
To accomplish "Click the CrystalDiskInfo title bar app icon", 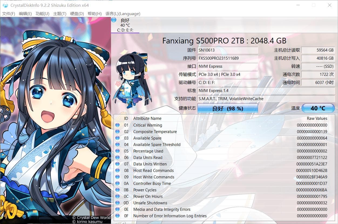I will pyautogui.click(x=5, y=5).
